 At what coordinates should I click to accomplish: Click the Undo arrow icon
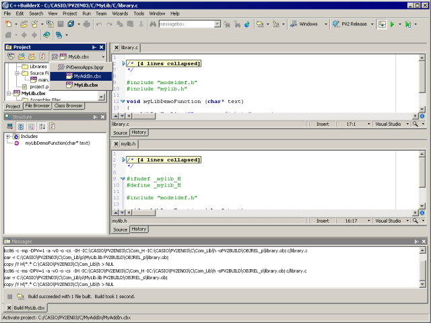99,24
